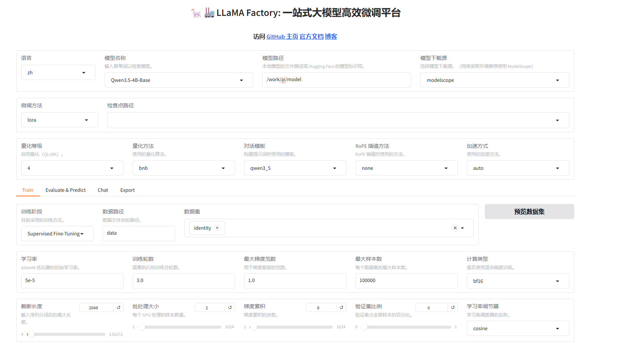Open the 模型名称 dropdown showing Qwen3.5-4B-Base
This screenshot has height=348, width=636.
pyautogui.click(x=179, y=80)
